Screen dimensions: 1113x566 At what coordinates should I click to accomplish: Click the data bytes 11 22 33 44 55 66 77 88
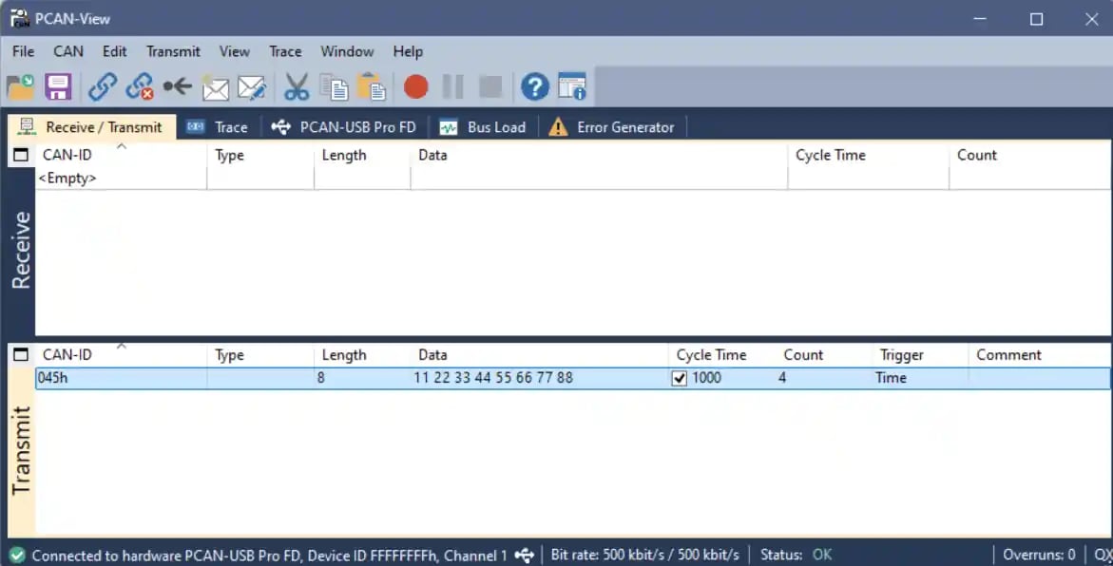(493, 378)
